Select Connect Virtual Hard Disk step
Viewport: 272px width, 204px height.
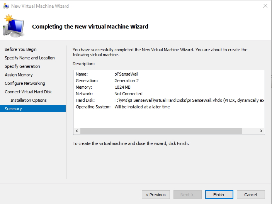(x=28, y=92)
